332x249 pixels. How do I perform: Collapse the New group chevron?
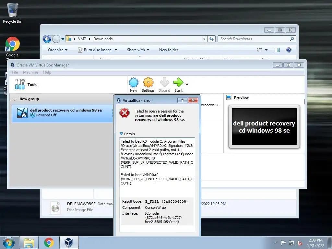[14, 99]
